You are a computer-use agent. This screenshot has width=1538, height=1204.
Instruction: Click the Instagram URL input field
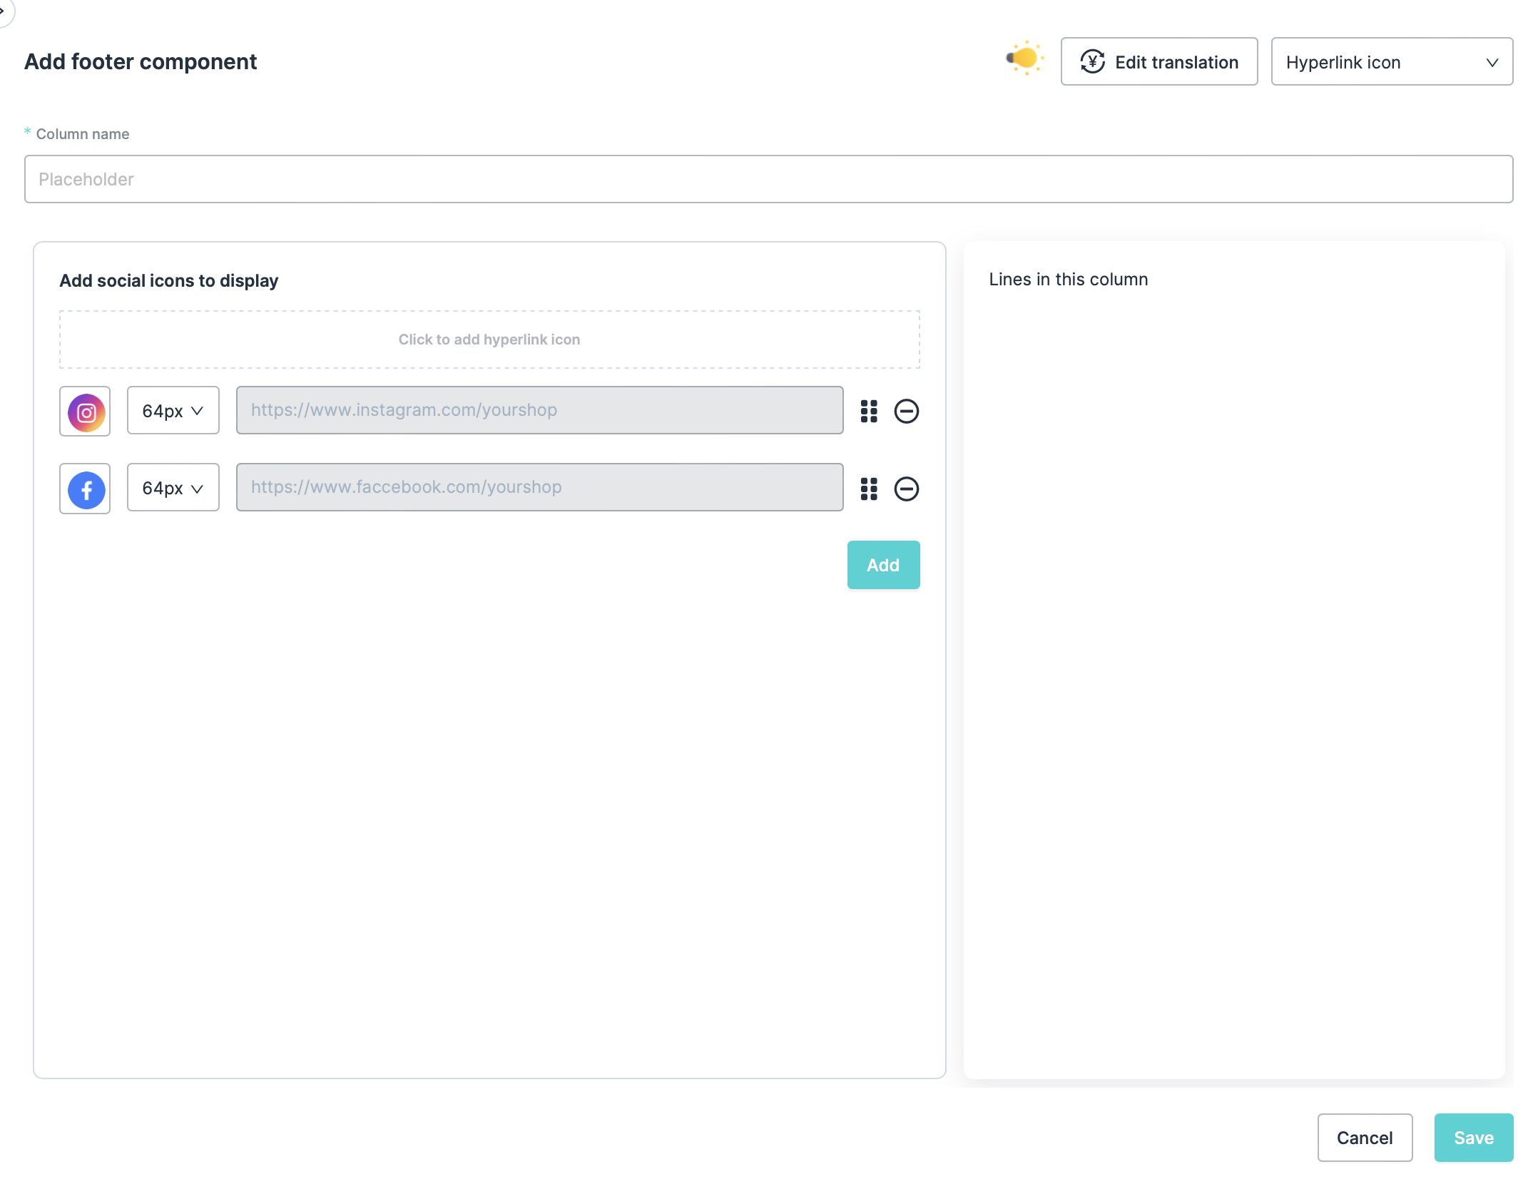[539, 410]
